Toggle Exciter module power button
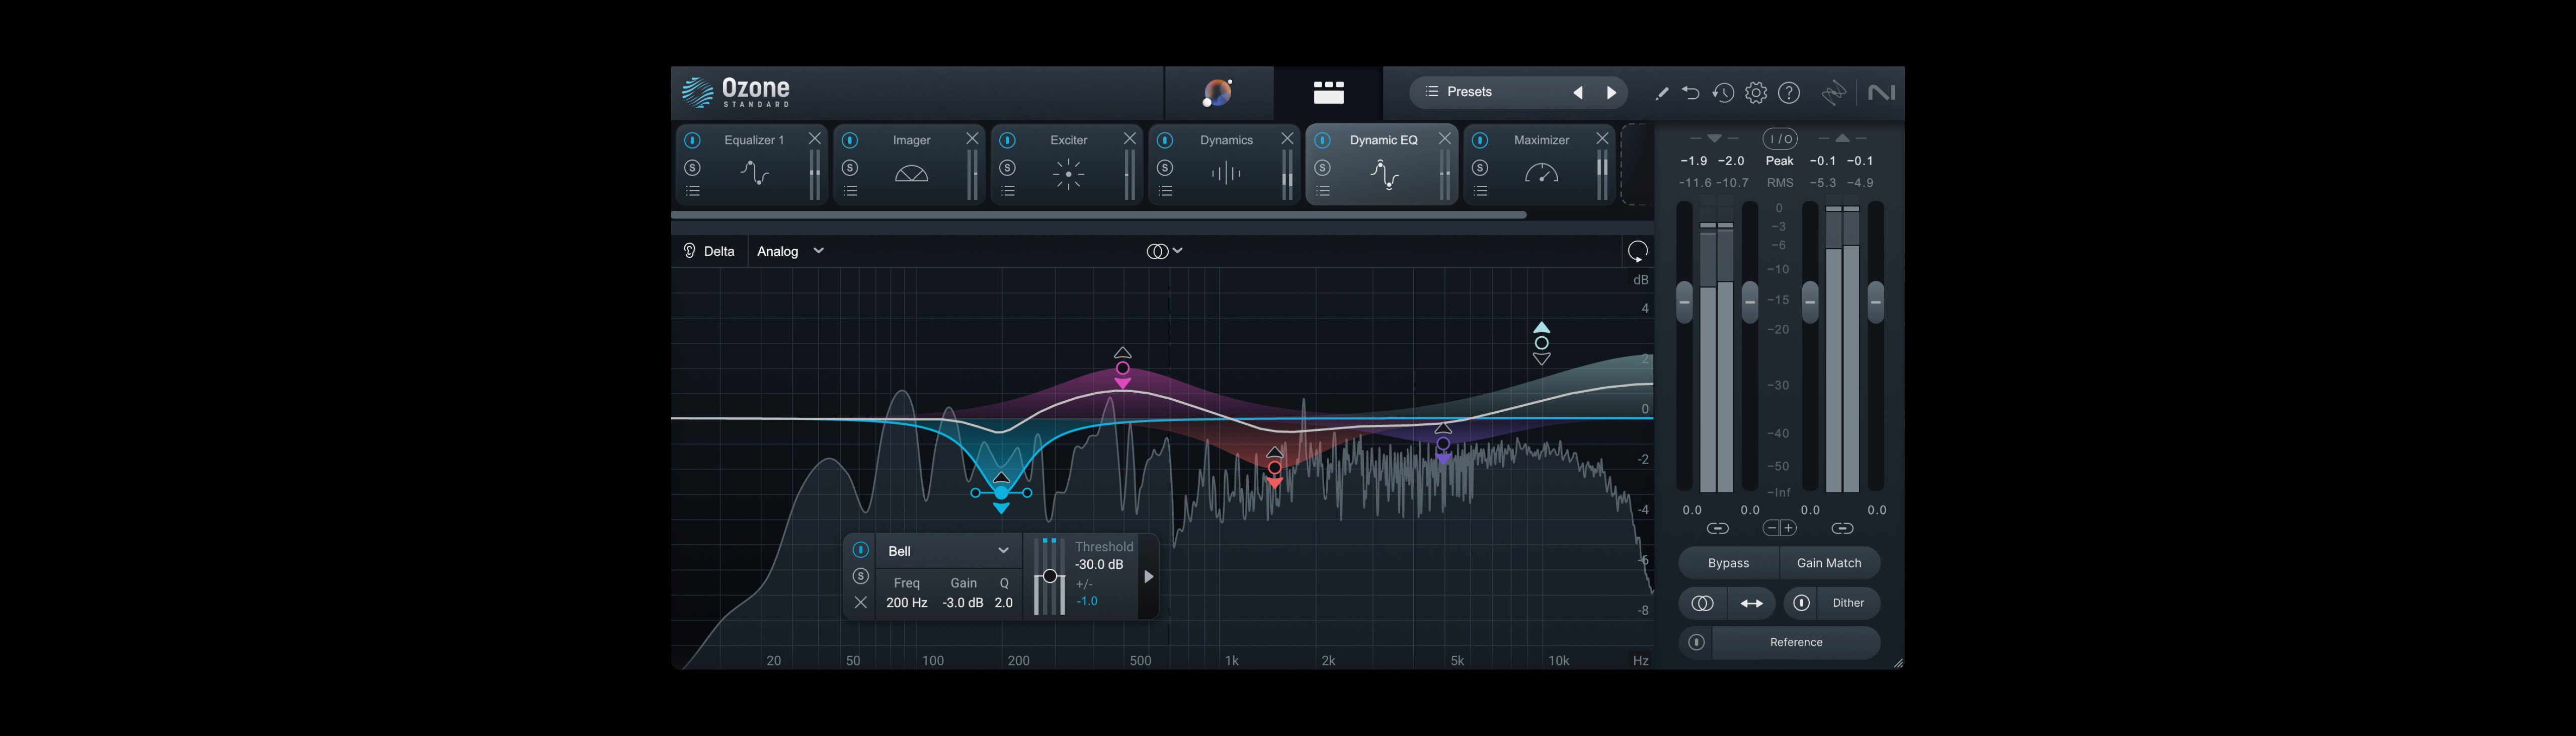Screen dimensions: 2576x736 click(1007, 140)
